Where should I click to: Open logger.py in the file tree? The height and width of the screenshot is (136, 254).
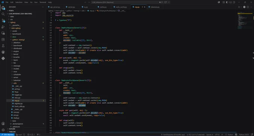18,95
